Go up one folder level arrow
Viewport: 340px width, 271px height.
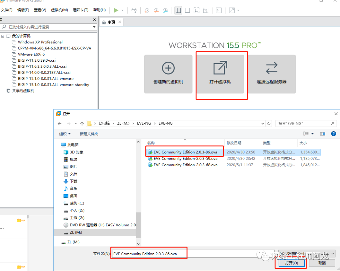[x=82, y=124]
